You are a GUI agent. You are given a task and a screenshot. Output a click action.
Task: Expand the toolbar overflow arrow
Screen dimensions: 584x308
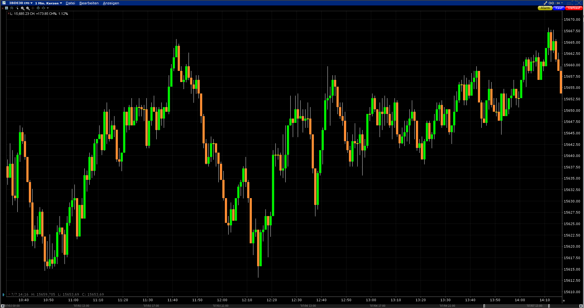[x=48, y=8]
